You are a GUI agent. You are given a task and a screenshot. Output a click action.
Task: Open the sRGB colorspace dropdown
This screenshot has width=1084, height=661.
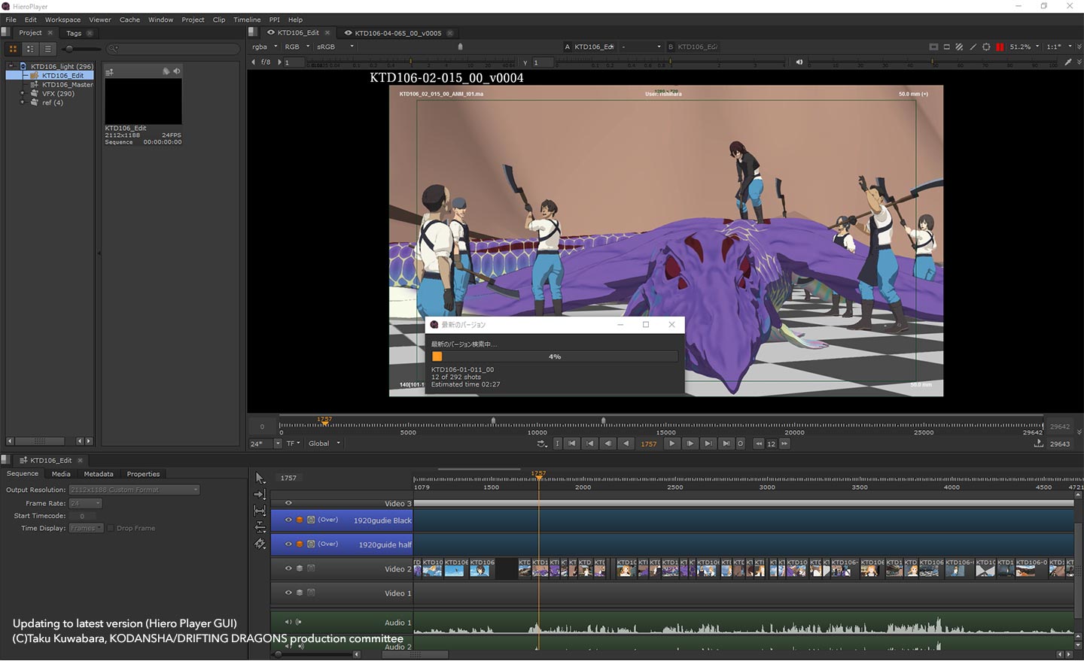(334, 47)
